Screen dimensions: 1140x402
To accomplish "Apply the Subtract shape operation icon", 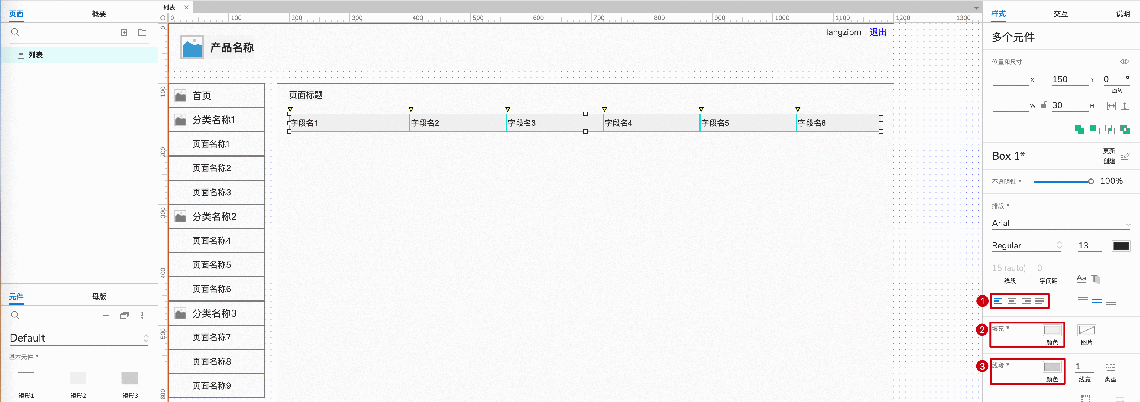I will click(x=1094, y=129).
